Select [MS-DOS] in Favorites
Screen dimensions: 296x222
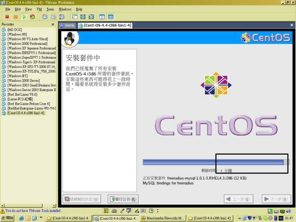click(15, 30)
